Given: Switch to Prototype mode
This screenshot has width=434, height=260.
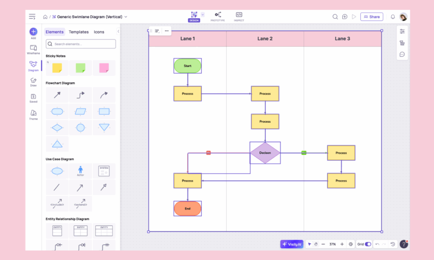Looking at the screenshot, I should click(x=218, y=16).
